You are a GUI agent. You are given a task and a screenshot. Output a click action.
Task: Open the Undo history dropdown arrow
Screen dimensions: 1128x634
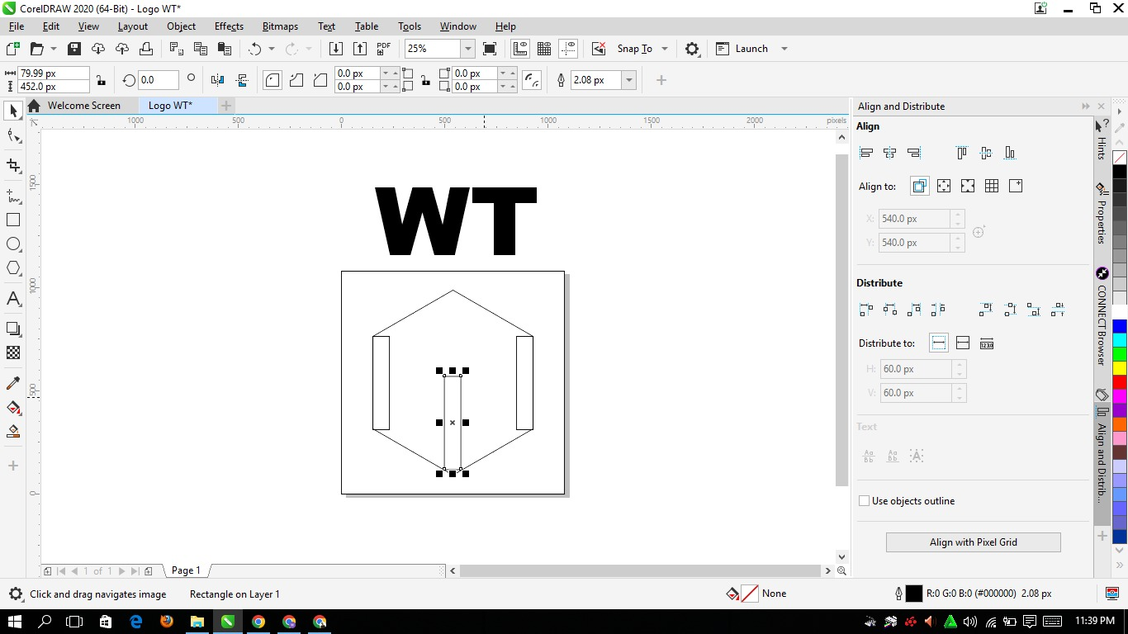pos(272,49)
